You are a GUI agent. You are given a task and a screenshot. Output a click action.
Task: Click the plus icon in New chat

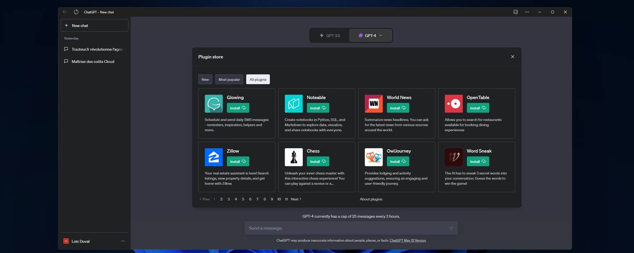66,25
